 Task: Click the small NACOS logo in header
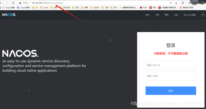click(x=9, y=15)
